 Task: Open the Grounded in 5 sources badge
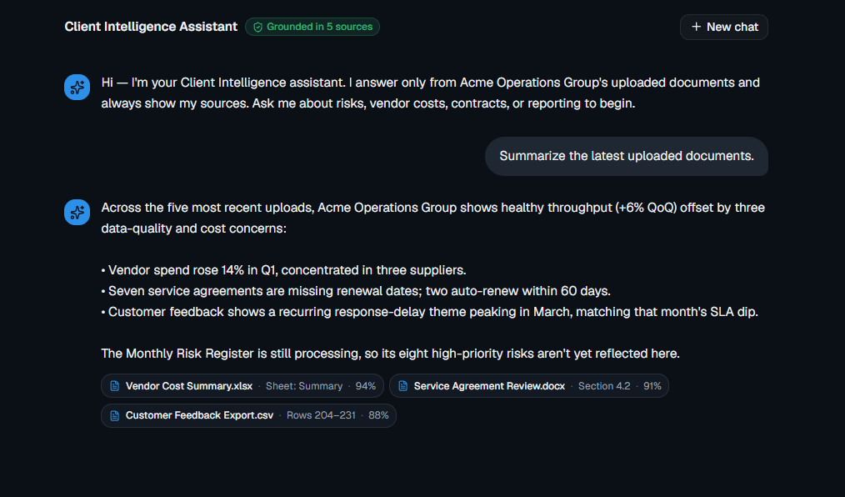click(312, 27)
